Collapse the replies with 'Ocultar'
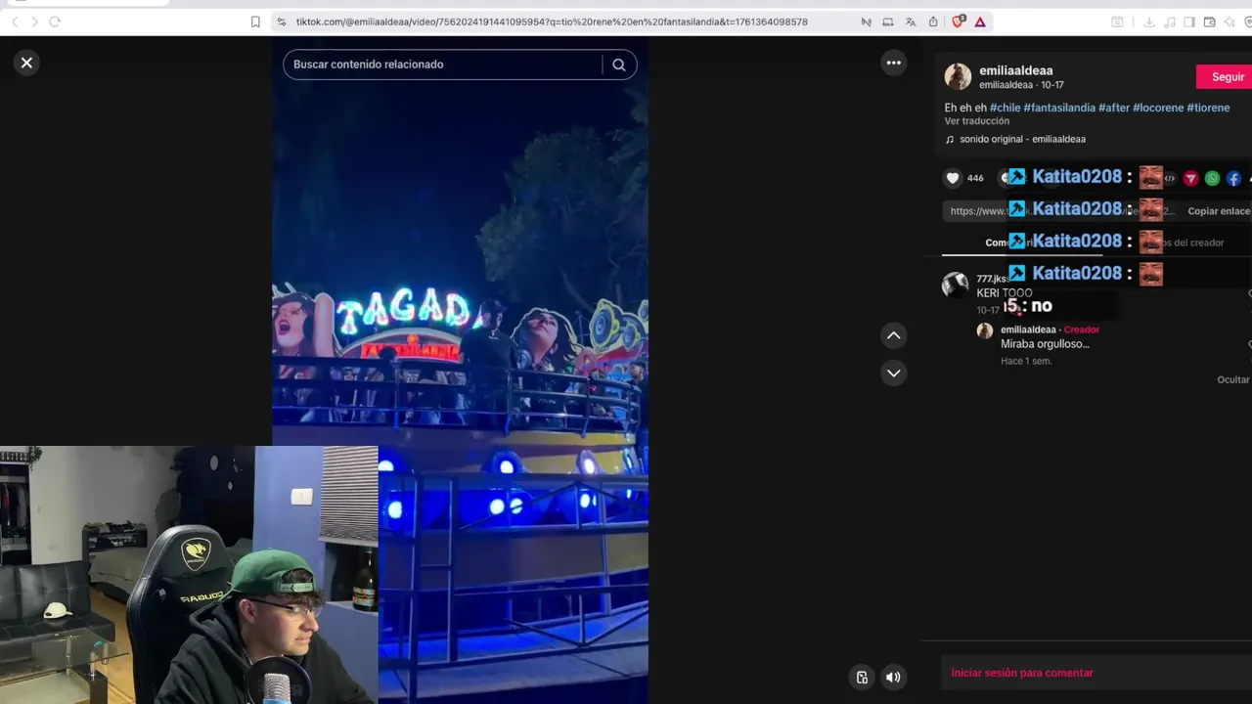This screenshot has height=704, width=1252. pos(1232,379)
